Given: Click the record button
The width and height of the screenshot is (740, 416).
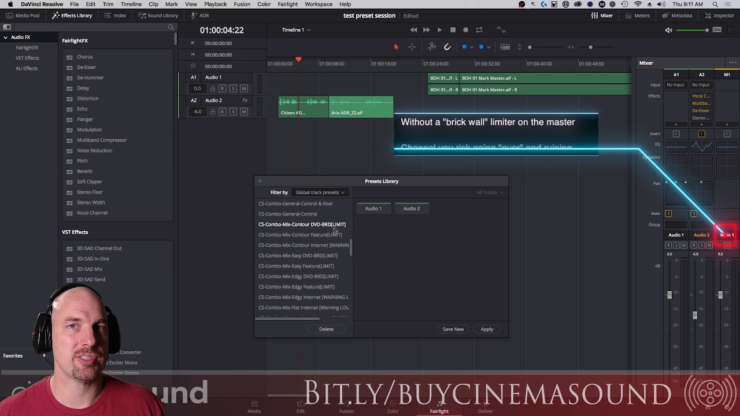Looking at the screenshot, I should tap(465, 30).
